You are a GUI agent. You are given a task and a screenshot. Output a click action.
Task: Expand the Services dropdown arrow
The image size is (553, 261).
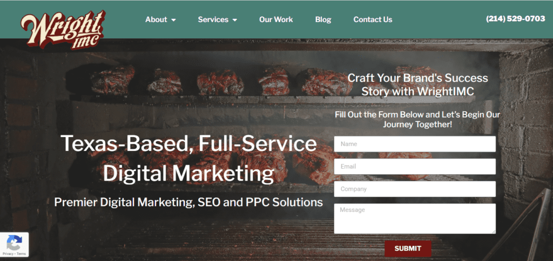click(x=235, y=20)
